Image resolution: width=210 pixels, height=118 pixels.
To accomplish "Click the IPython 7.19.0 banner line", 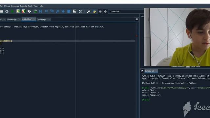I will 169,83.
